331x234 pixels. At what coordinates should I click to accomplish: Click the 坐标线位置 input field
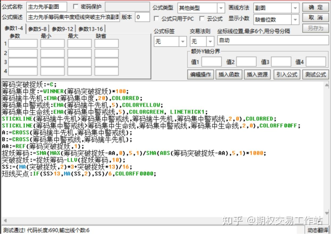(273, 40)
